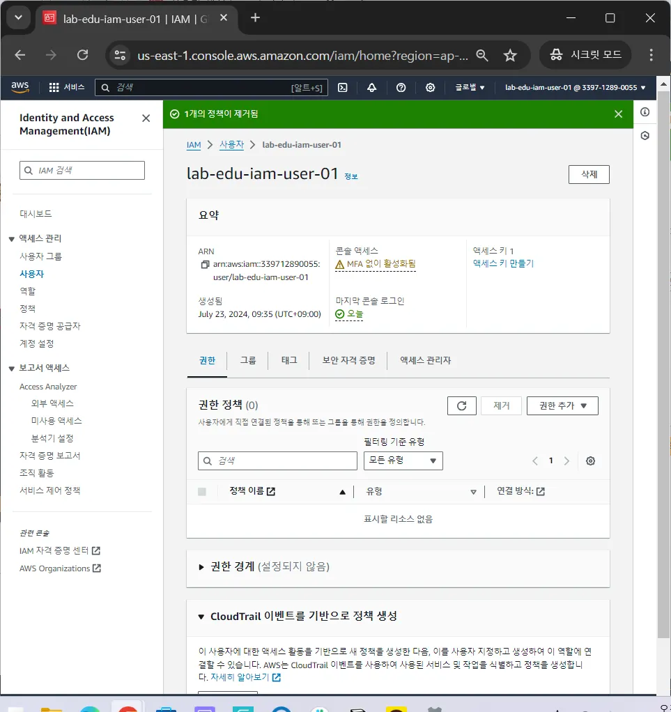Open the notifications bell icon
The height and width of the screenshot is (712, 671).
click(371, 88)
